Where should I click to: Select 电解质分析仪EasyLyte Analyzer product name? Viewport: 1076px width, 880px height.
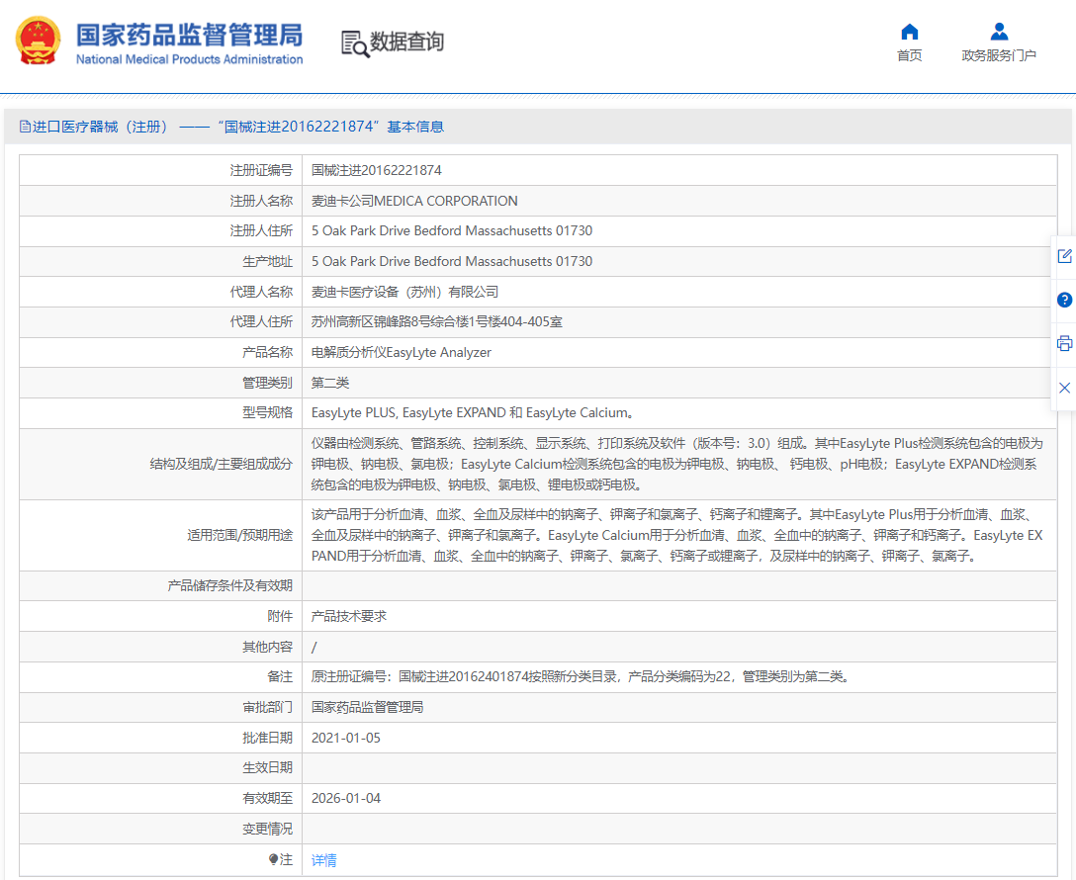(402, 353)
